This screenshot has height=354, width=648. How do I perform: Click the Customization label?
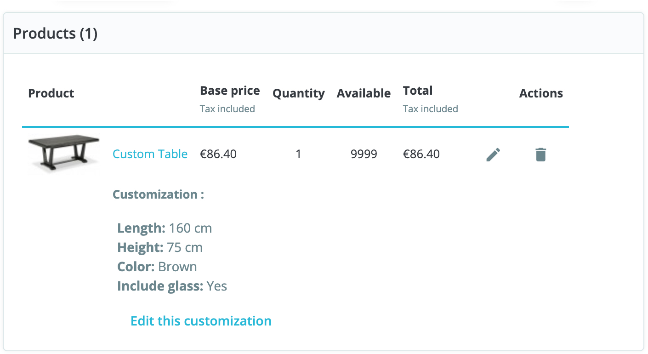click(158, 194)
